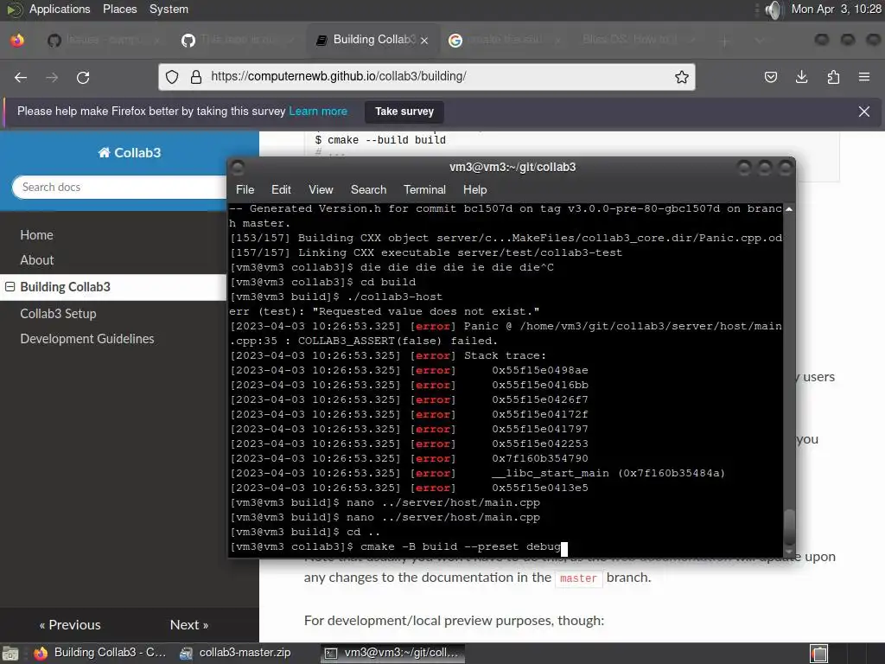
Task: Go to the Next docs page
Action: pyautogui.click(x=189, y=624)
